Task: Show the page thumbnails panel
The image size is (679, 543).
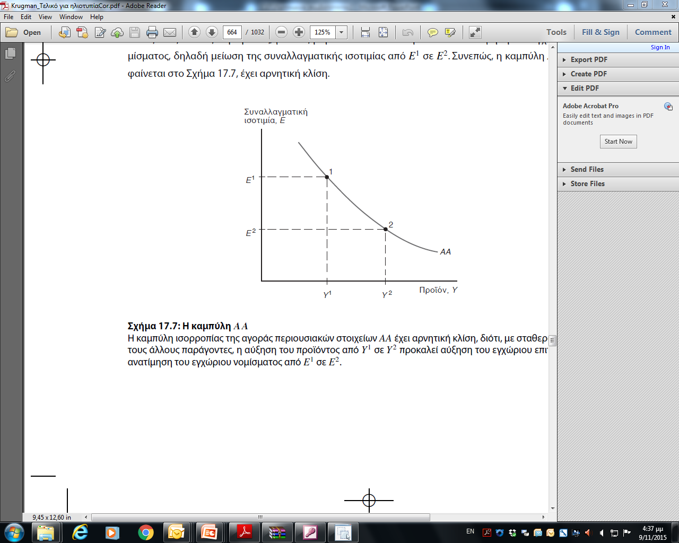Action: tap(10, 53)
